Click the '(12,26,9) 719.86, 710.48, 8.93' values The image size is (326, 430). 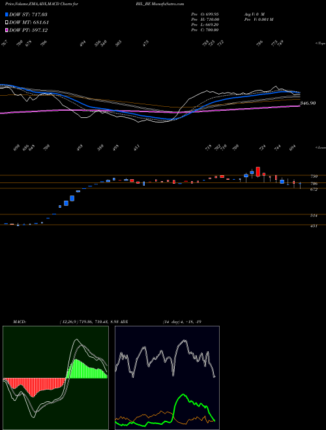tap(90, 321)
